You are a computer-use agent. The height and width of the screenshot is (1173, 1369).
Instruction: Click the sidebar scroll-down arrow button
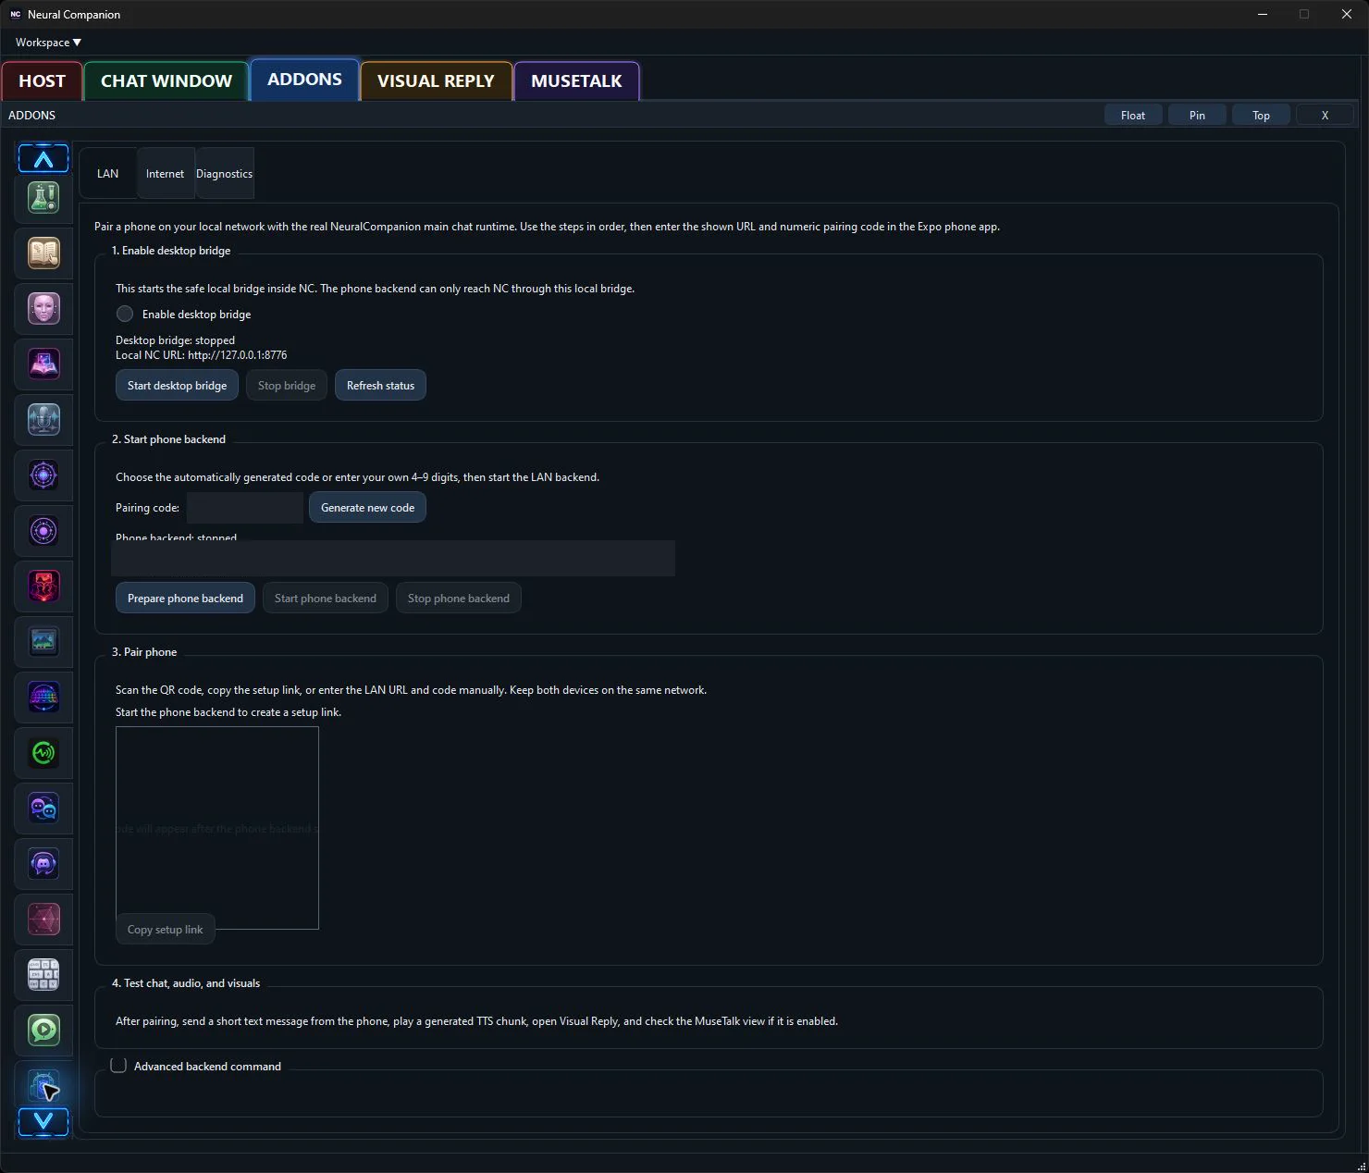click(x=43, y=1122)
